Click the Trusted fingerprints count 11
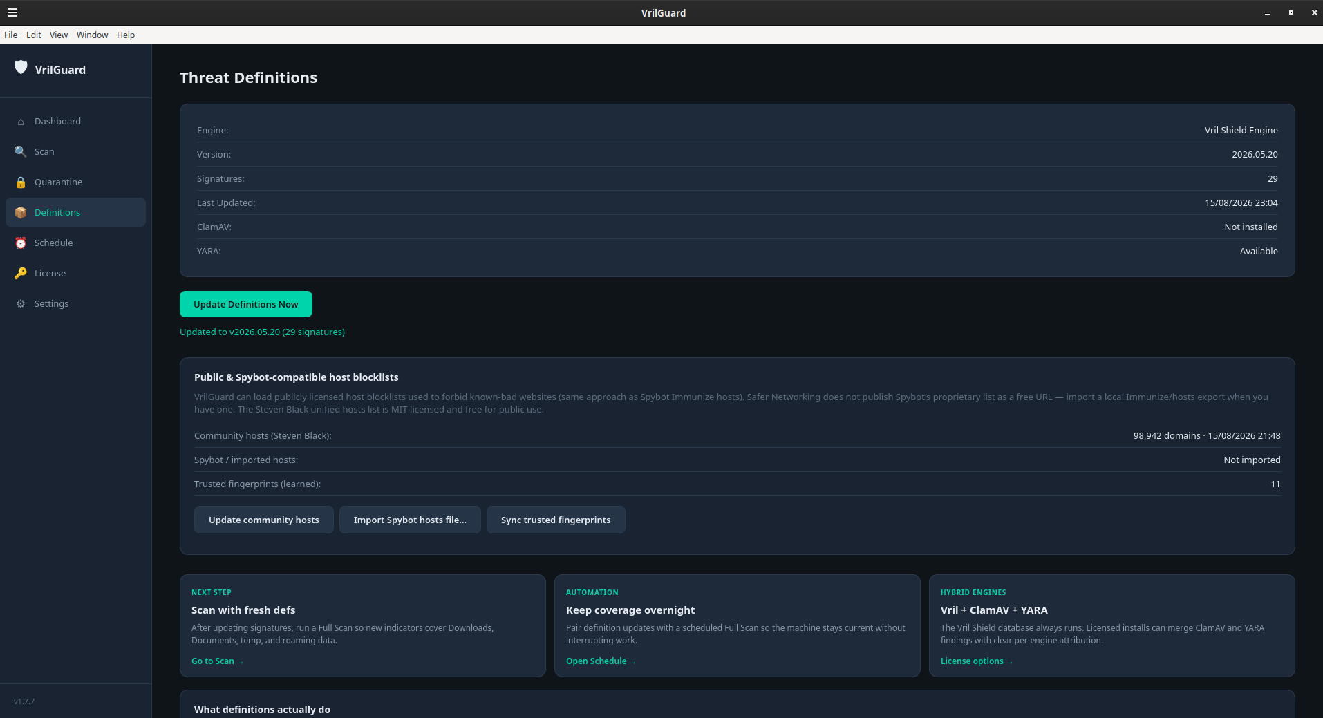The height and width of the screenshot is (718, 1323). tap(1275, 484)
